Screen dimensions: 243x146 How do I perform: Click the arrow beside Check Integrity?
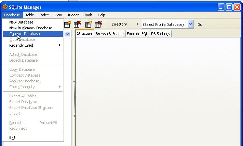[60, 86]
